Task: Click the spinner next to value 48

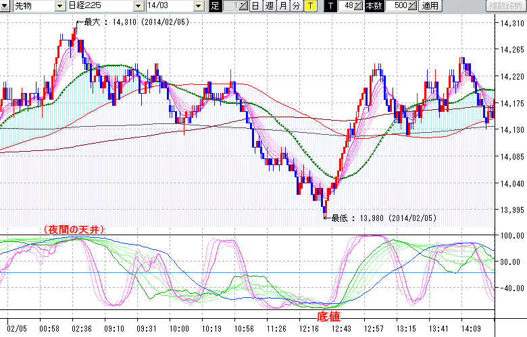Action: click(359, 6)
